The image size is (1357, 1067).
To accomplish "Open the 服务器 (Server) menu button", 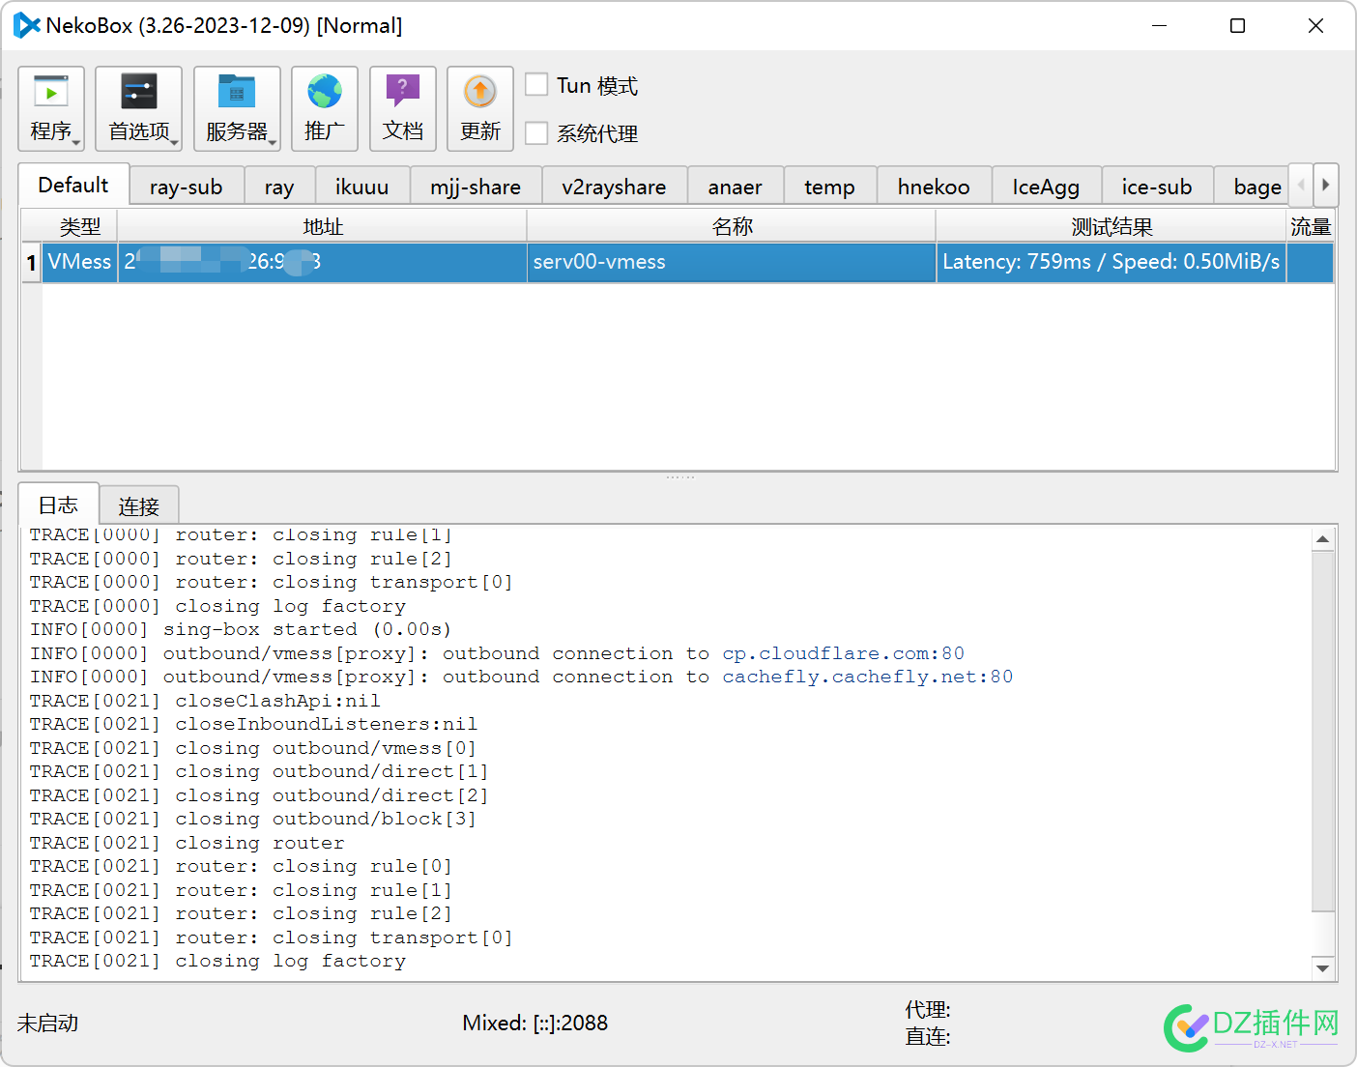I will click(237, 108).
